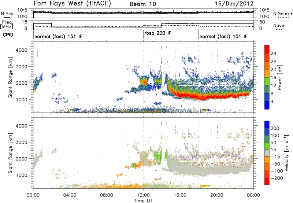
Task: Click the "Velocity [m s-1]" colorbar title
Action: [287, 153]
